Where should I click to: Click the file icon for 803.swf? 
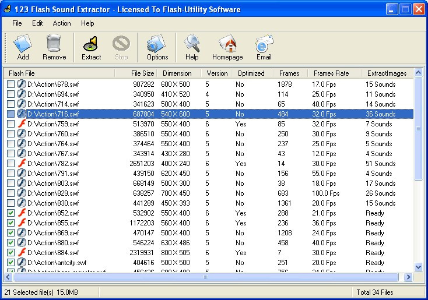22,183
